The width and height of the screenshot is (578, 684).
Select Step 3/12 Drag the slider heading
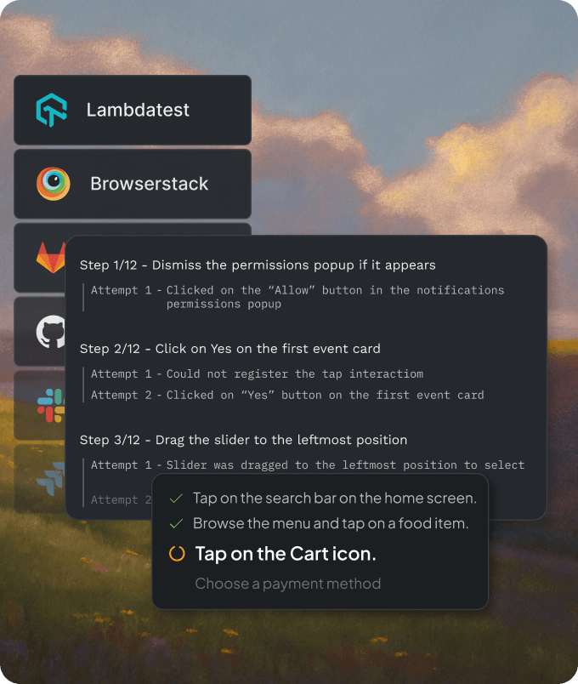click(243, 440)
